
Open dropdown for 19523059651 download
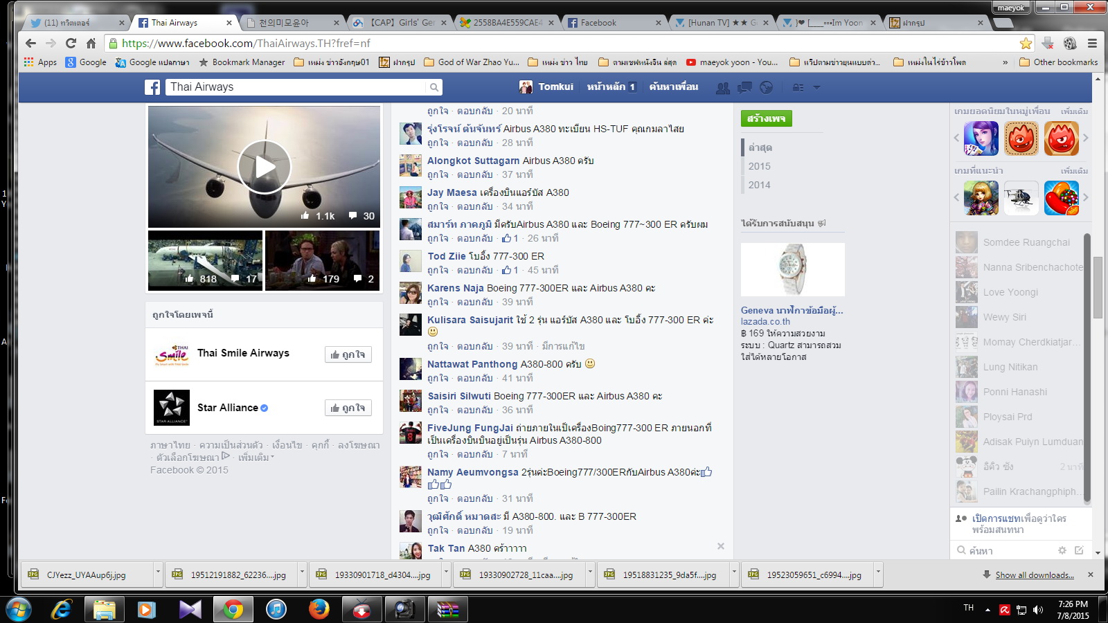click(x=878, y=574)
